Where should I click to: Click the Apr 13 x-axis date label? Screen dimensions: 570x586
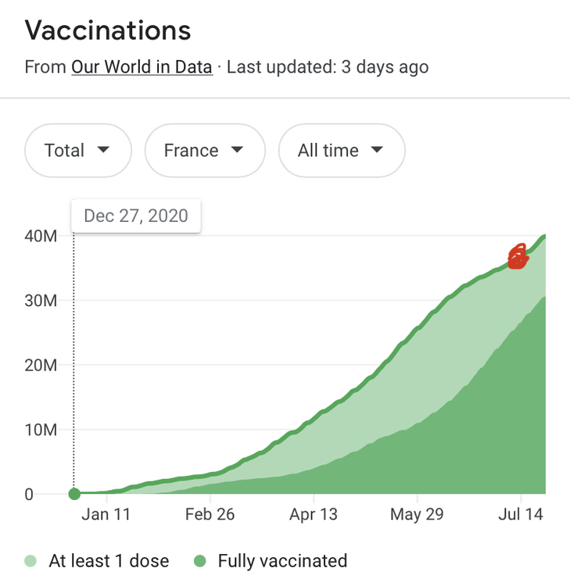point(314,514)
